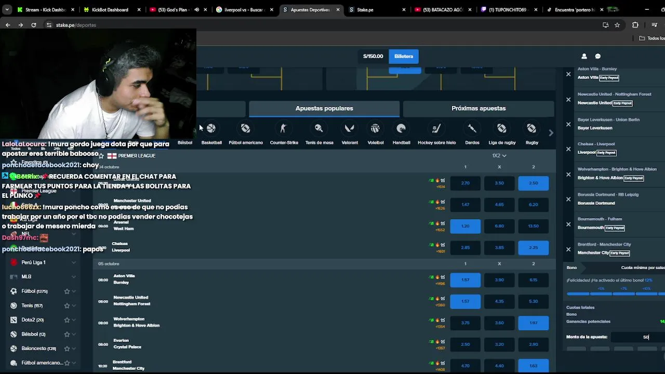Favorite Tenis (157) with its star
The height and width of the screenshot is (374, 665).
pos(66,306)
